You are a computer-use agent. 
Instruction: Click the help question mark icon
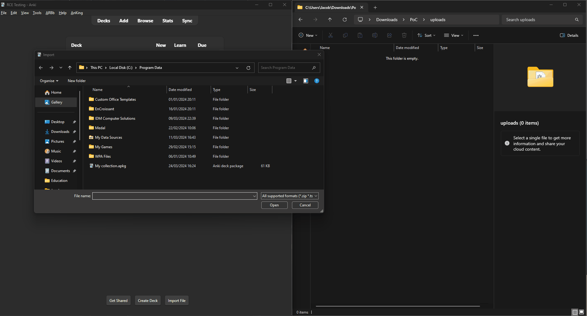tap(317, 81)
